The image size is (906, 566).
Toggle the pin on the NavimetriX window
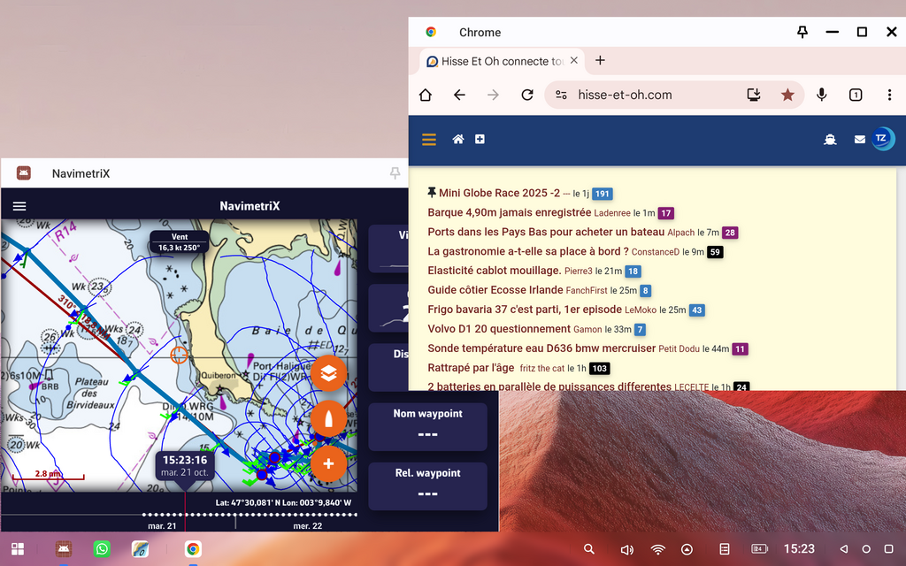(395, 173)
